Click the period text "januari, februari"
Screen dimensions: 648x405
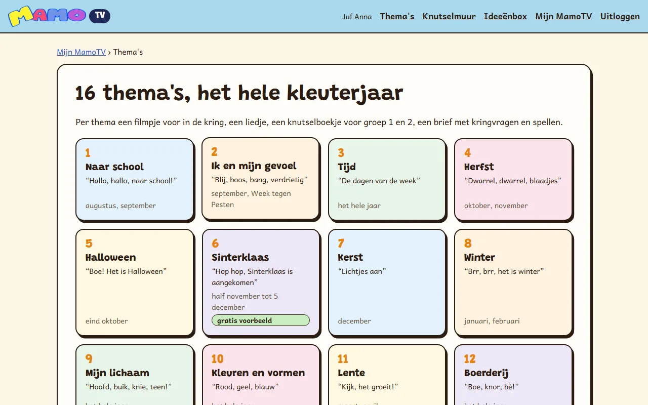point(492,321)
